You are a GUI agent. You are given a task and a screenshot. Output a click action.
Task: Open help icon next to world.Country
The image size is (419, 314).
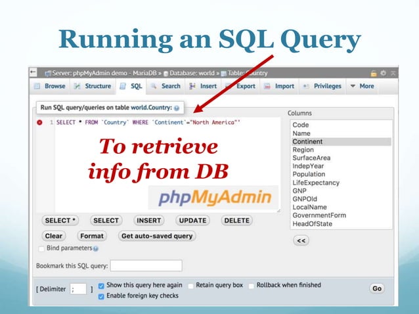[x=177, y=108]
